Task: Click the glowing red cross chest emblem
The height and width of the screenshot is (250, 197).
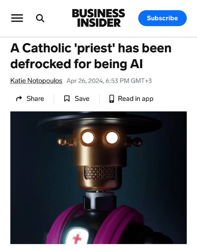Action: click(x=77, y=237)
